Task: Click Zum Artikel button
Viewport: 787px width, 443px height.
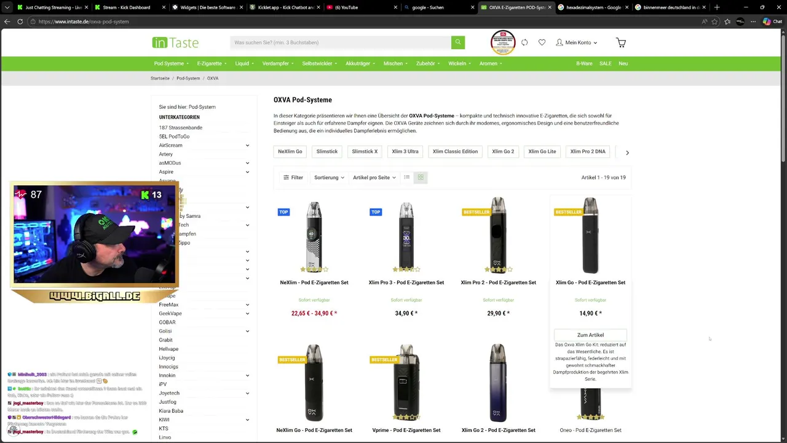Action: [x=590, y=335]
